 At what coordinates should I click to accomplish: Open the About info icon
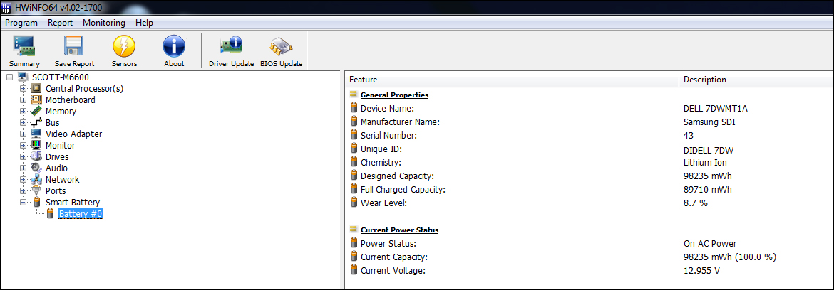pos(173,47)
